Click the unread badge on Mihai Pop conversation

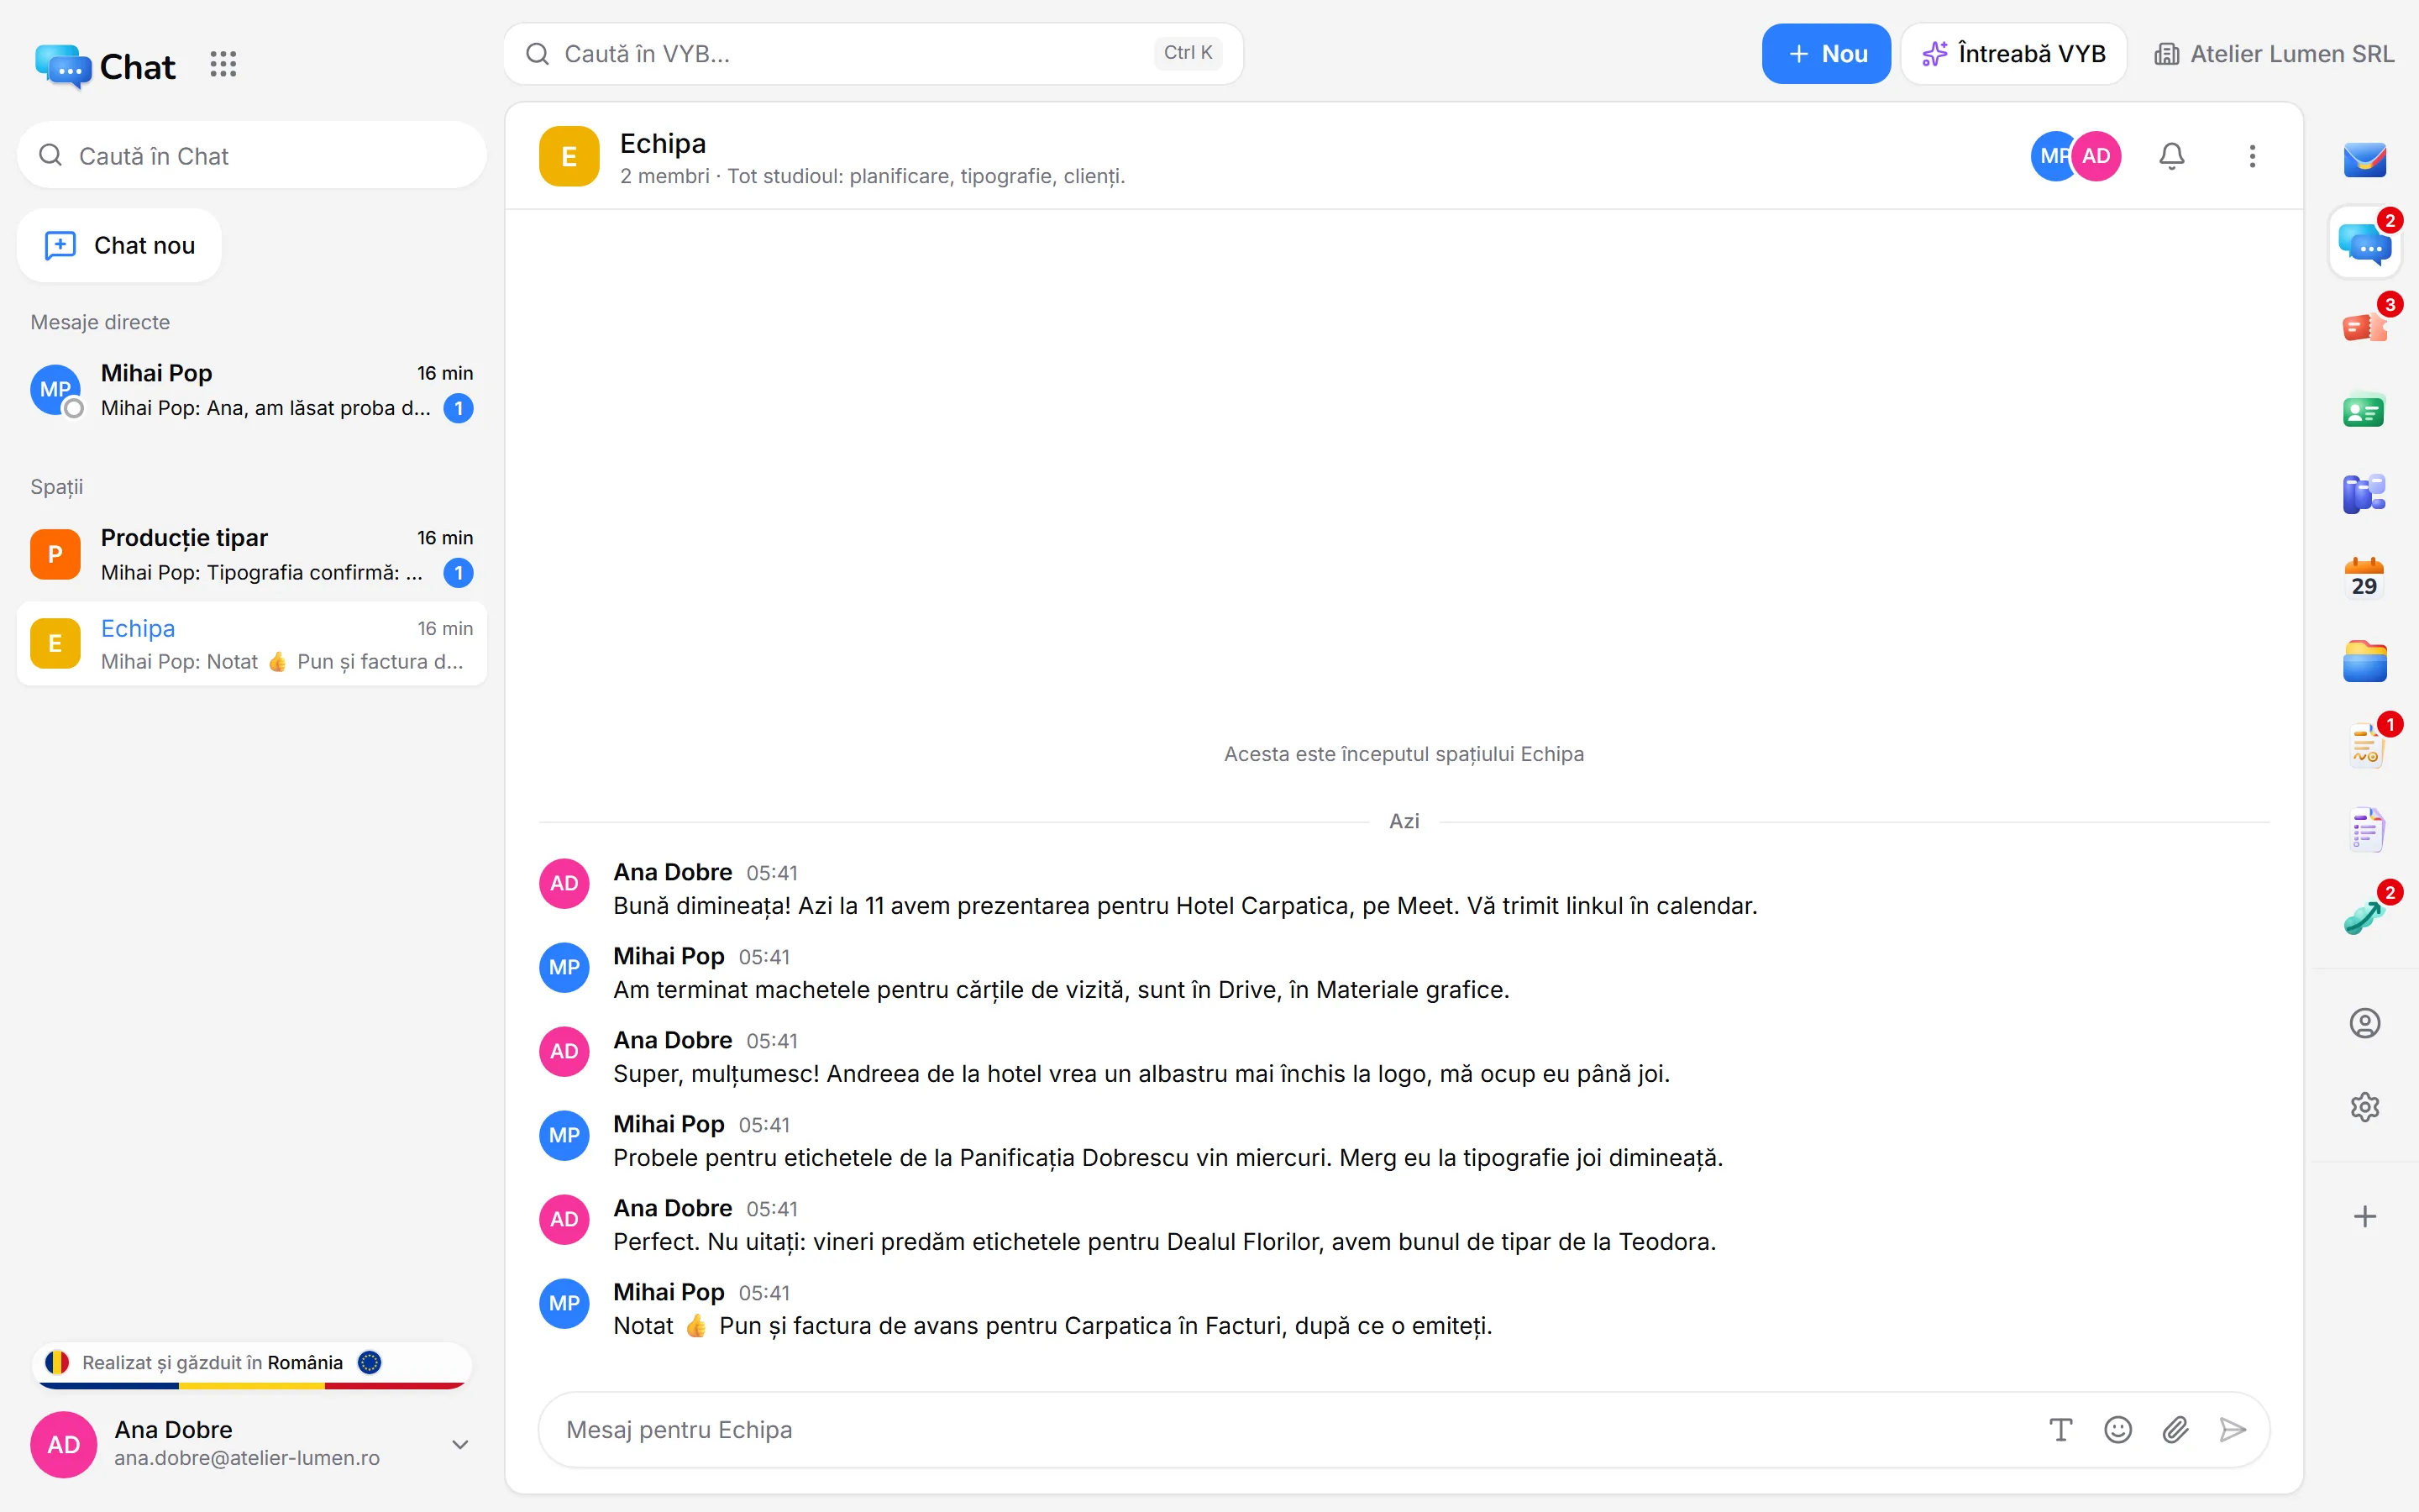(x=459, y=408)
